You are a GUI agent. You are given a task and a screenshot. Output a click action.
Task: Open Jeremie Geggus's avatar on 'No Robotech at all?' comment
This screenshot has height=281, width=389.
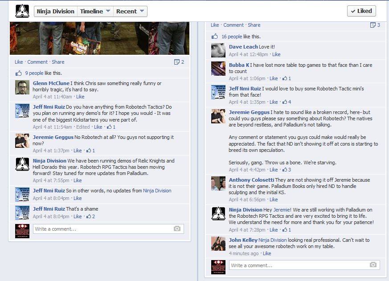22,141
